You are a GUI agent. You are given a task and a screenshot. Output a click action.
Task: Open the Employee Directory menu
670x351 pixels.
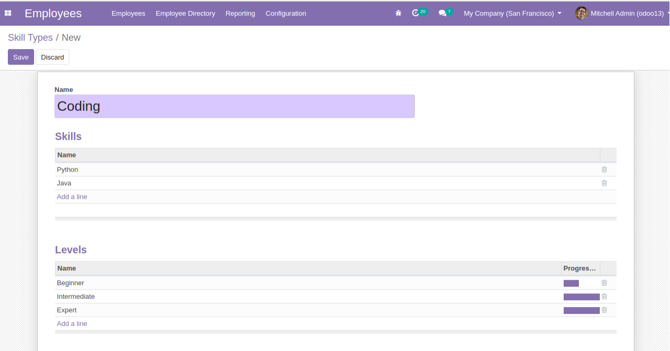click(185, 13)
